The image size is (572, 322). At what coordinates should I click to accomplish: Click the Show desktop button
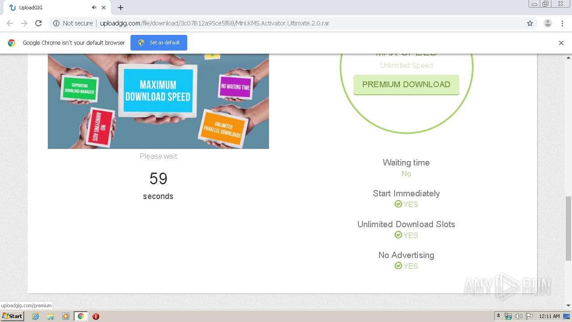(567, 316)
